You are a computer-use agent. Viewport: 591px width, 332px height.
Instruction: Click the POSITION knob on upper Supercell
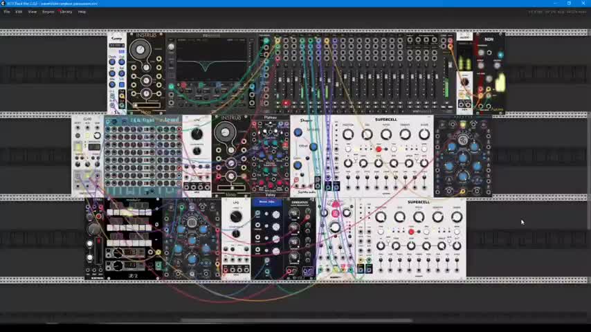(x=348, y=134)
